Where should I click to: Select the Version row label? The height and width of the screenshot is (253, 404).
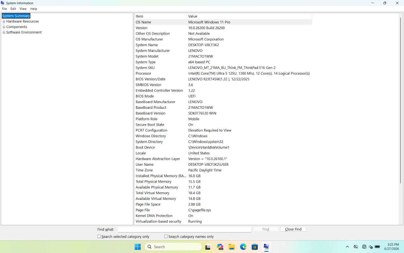141,28
